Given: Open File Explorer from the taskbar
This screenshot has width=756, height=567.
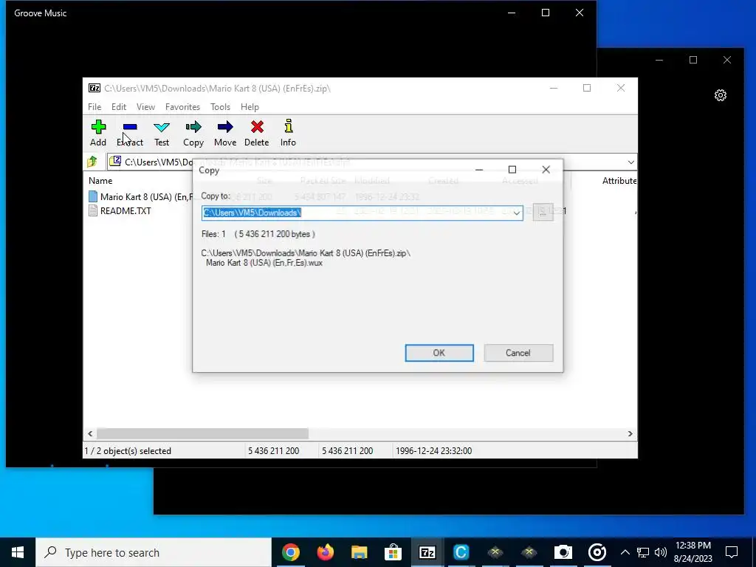Looking at the screenshot, I should pyautogui.click(x=360, y=552).
